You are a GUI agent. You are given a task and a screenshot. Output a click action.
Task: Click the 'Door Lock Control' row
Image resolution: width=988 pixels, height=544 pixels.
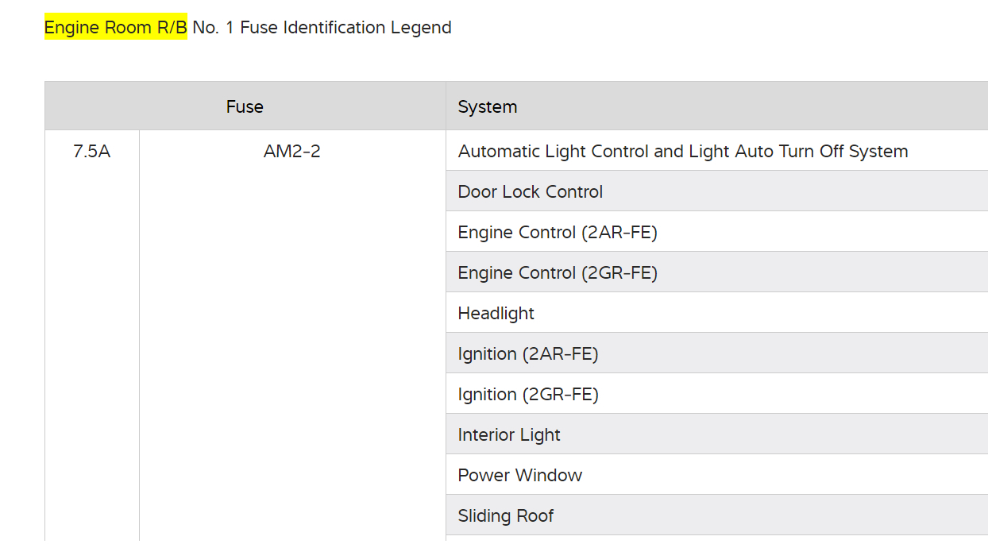[531, 192]
